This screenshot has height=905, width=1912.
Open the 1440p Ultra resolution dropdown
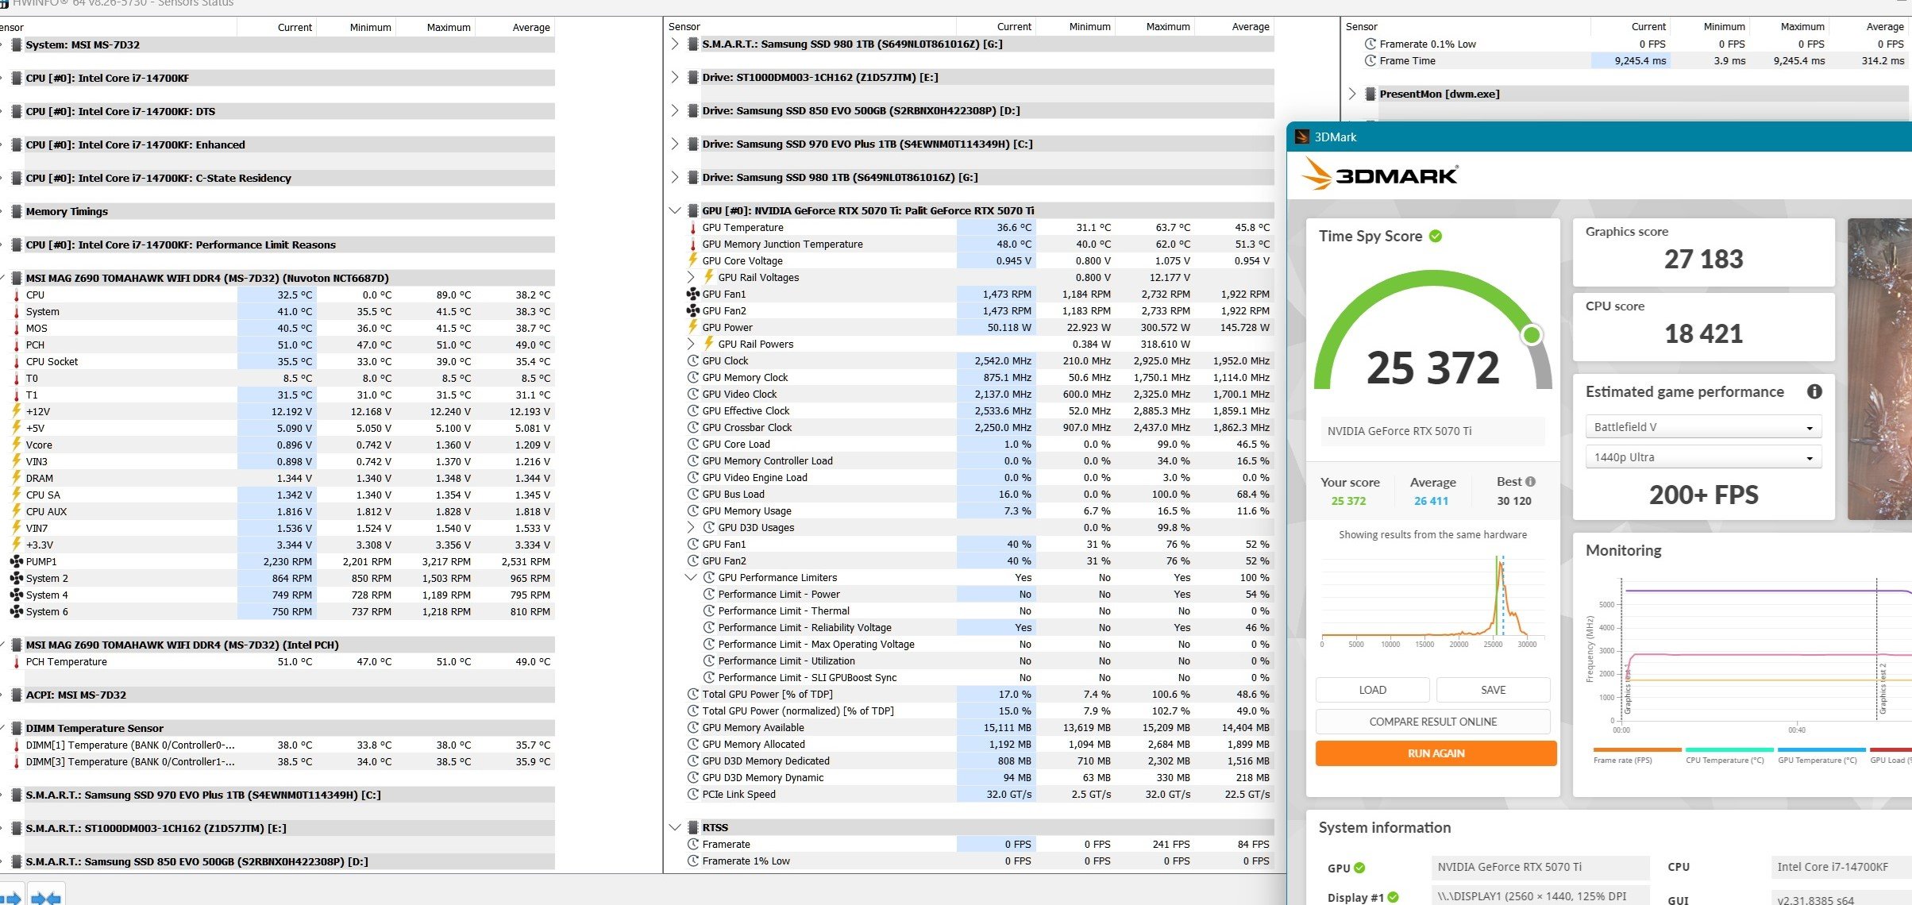point(1703,457)
